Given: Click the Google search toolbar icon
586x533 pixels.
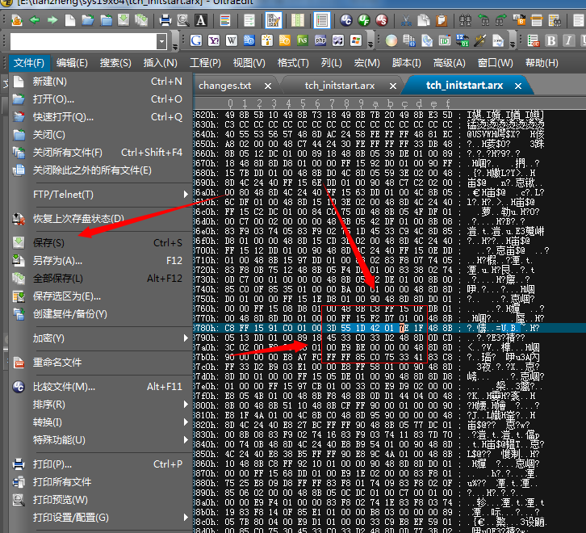Looking at the screenshot, I should coord(196,40).
